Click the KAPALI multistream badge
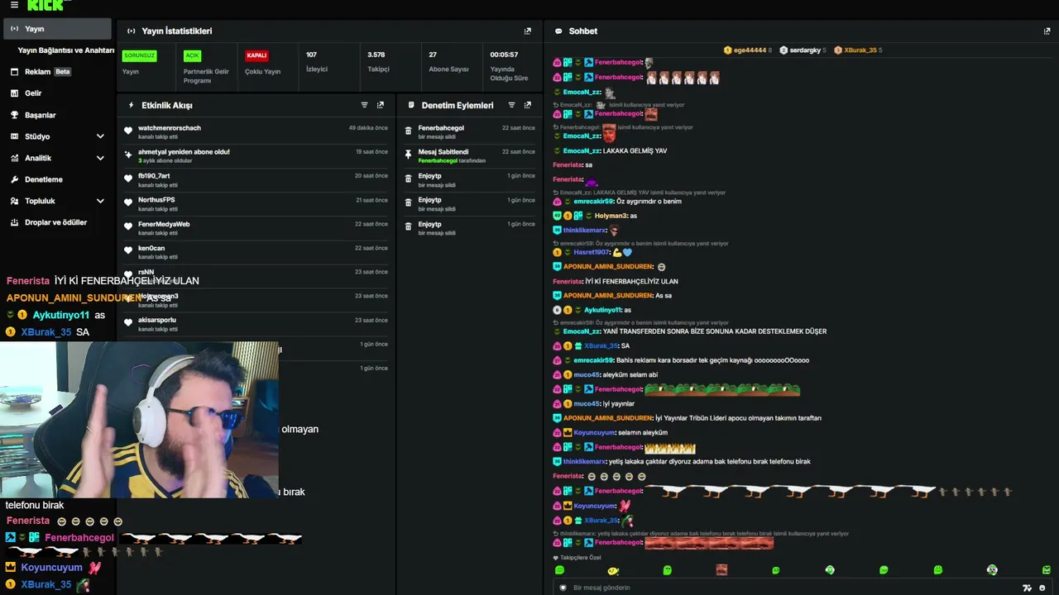Screen dimensions: 1059x595 click(x=256, y=56)
